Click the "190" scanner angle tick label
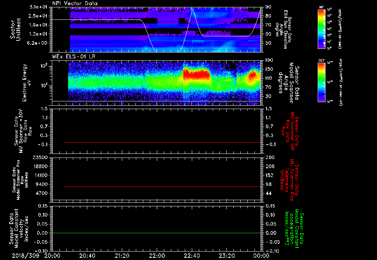 coord(269,60)
